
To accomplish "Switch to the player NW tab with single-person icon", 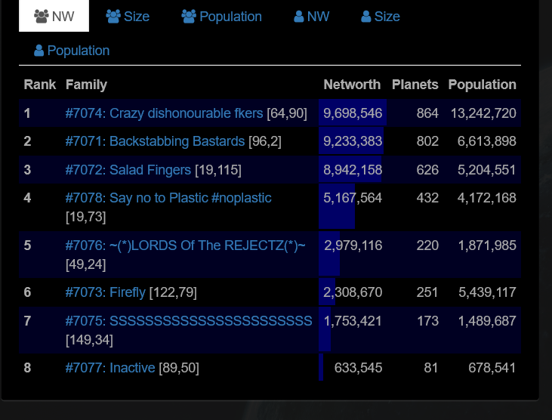I will [311, 17].
